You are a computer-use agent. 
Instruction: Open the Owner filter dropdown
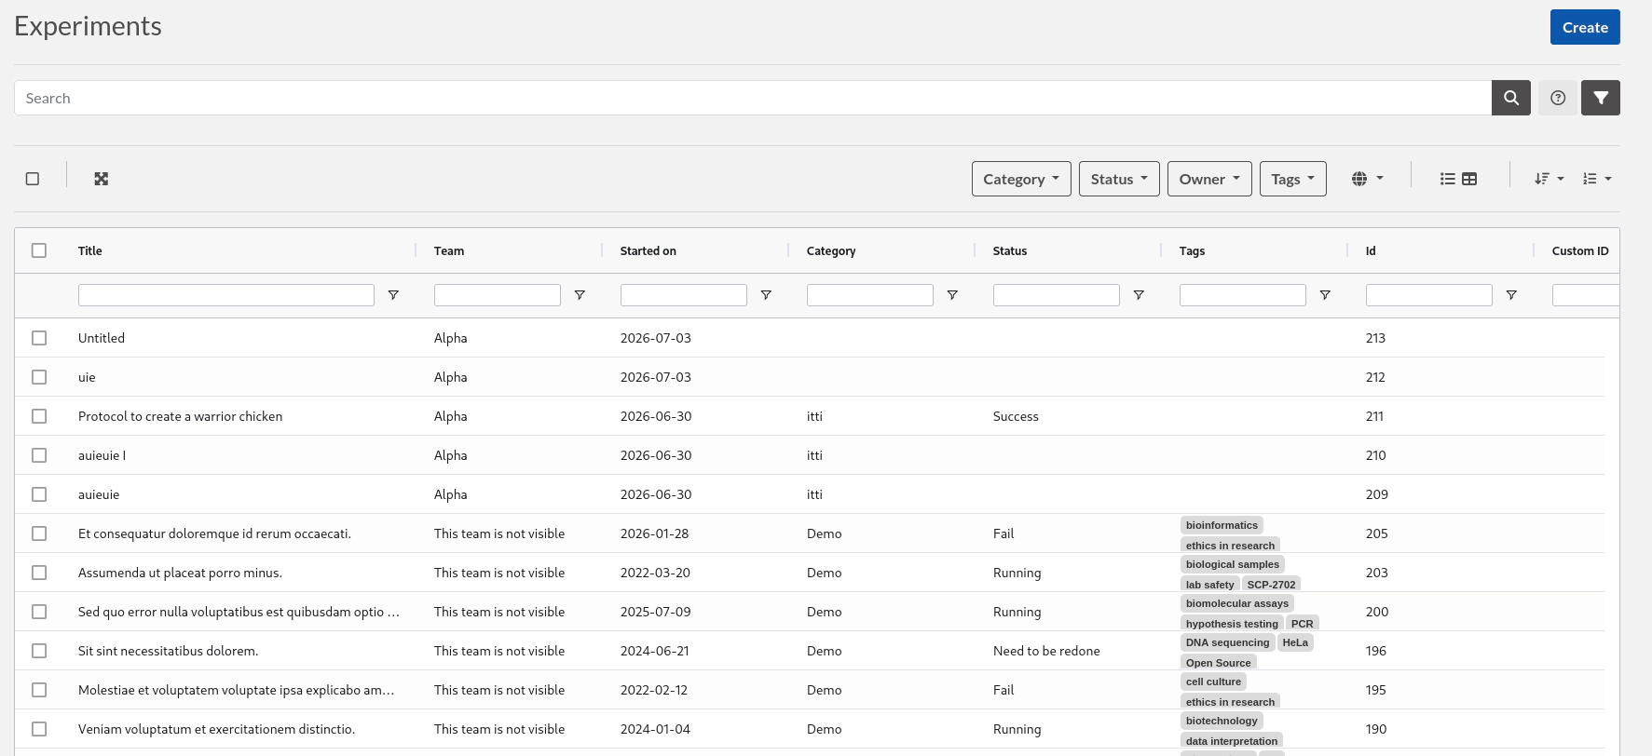(x=1209, y=179)
